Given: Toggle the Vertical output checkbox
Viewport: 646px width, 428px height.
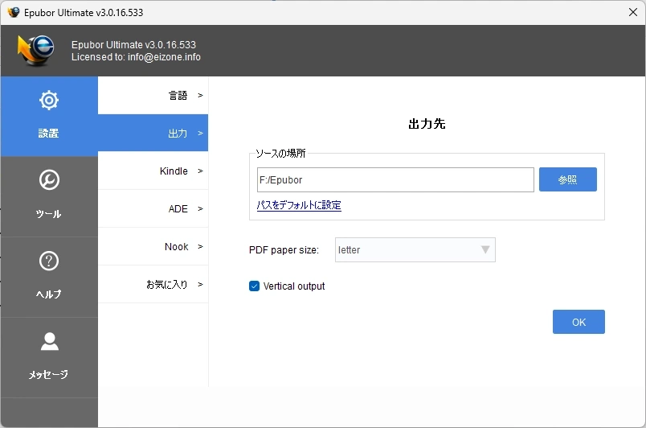Looking at the screenshot, I should 254,286.
